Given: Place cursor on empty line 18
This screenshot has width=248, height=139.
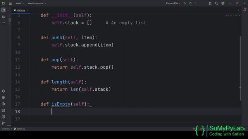Looking at the screenshot, I should coord(127,112).
